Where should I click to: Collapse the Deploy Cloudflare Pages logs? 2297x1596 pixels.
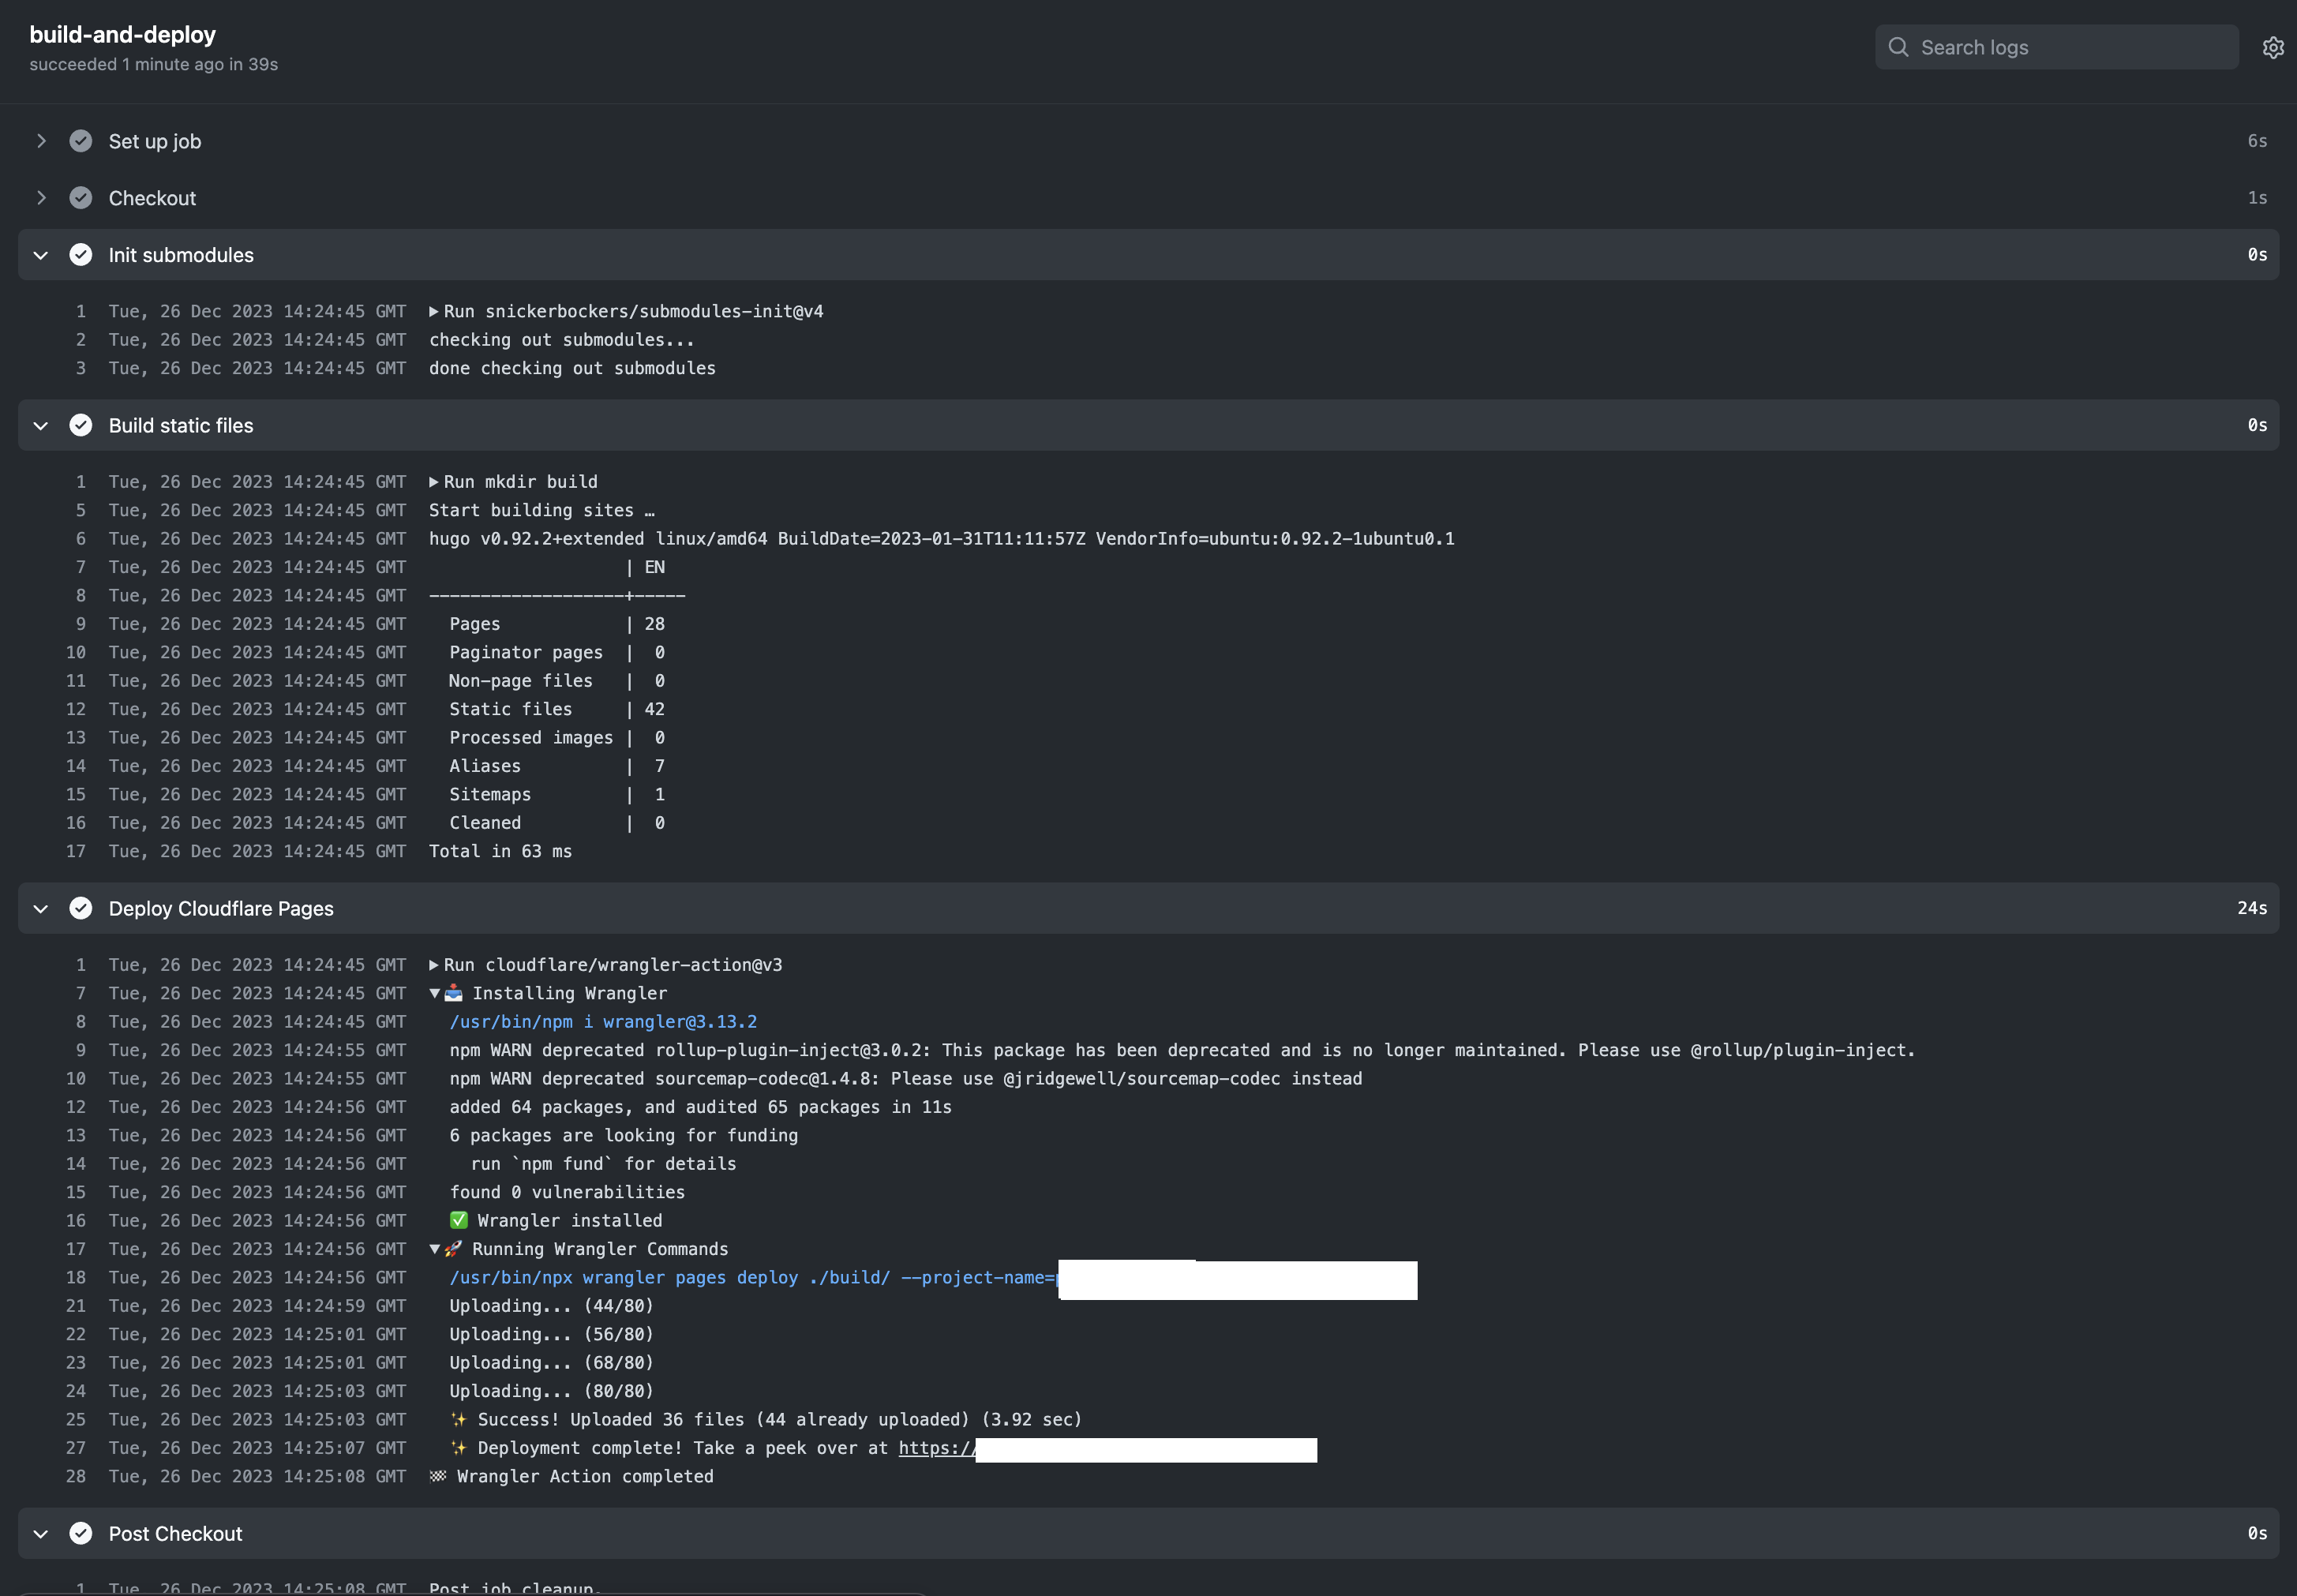[41, 908]
